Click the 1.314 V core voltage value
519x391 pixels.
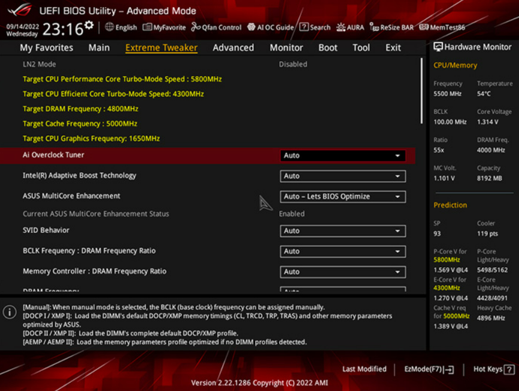coord(487,122)
